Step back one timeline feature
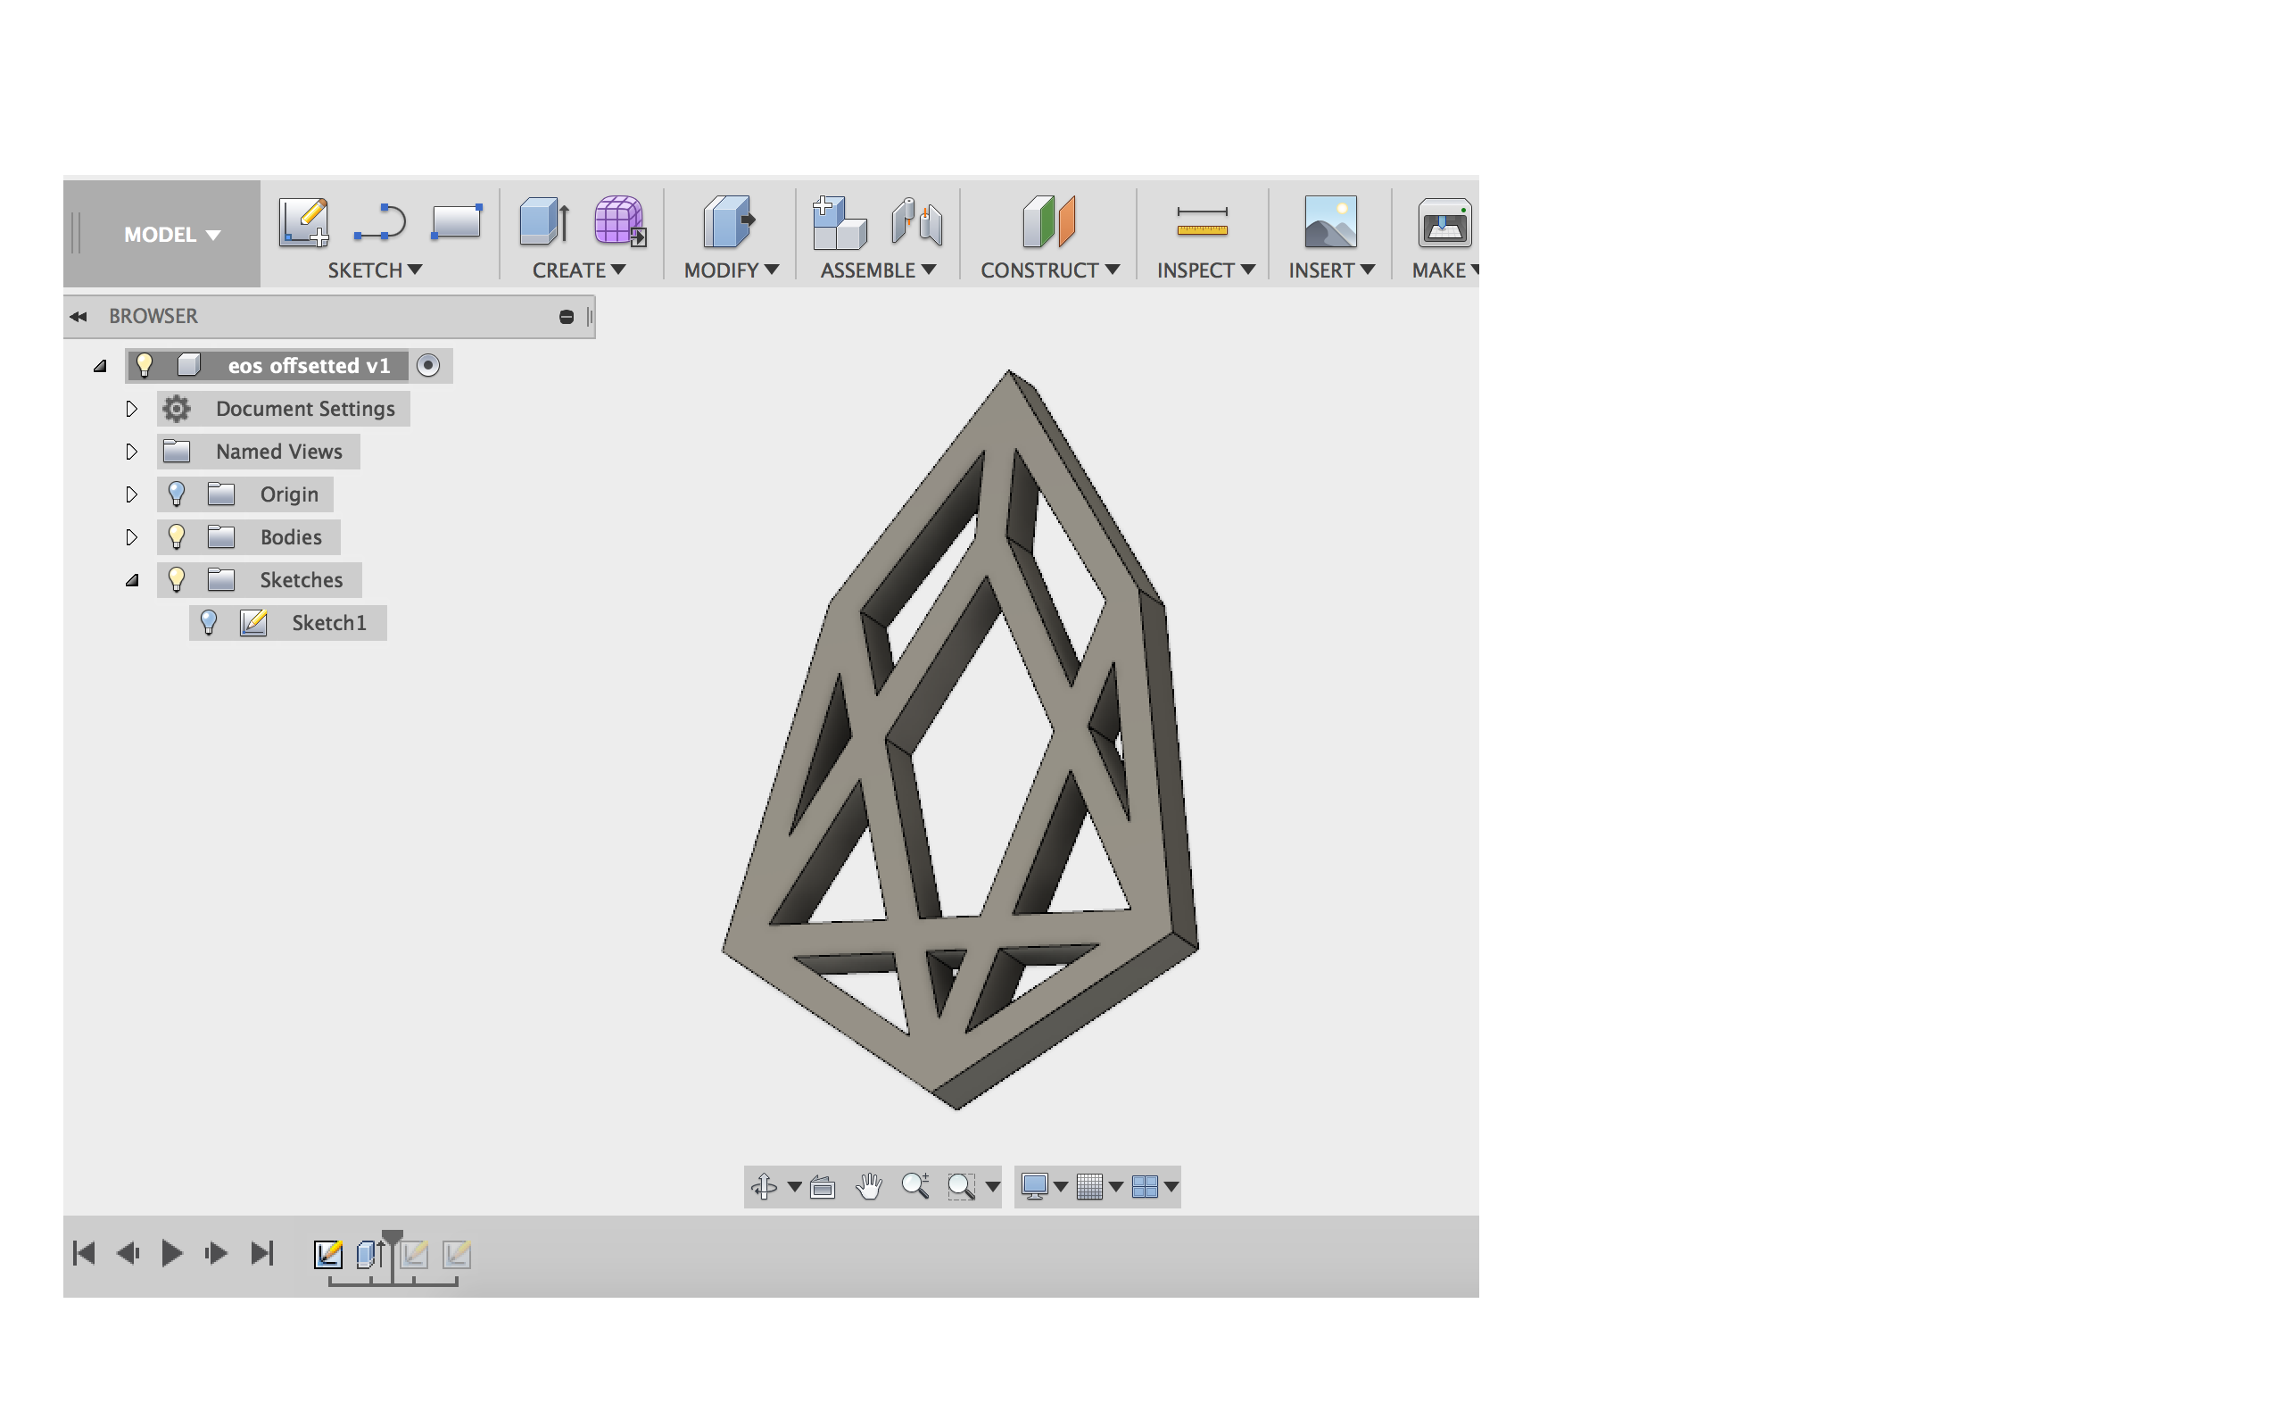This screenshot has height=1428, width=2284. [x=128, y=1253]
